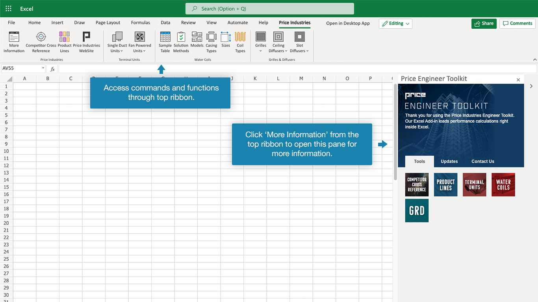Image resolution: width=538 pixels, height=302 pixels.
Task: Select the Price Industries ribbon tab
Action: coord(295,23)
